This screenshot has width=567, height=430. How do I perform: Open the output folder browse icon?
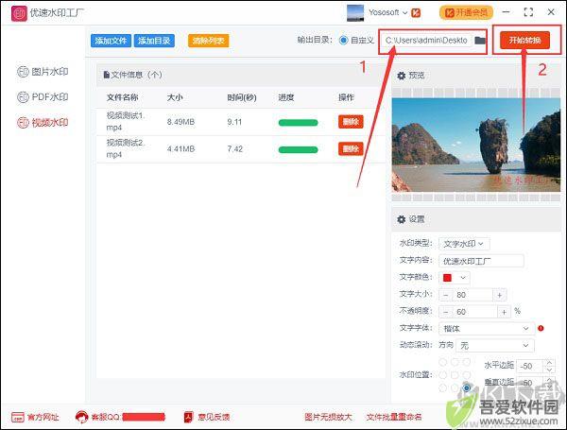(480, 40)
